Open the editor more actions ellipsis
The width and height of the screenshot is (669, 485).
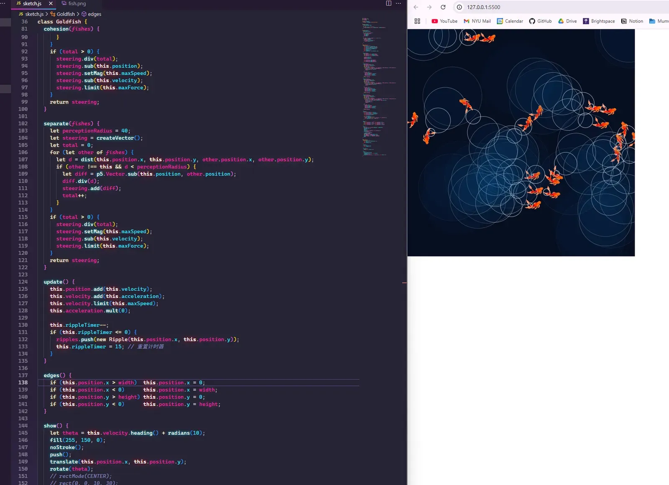tap(398, 3)
